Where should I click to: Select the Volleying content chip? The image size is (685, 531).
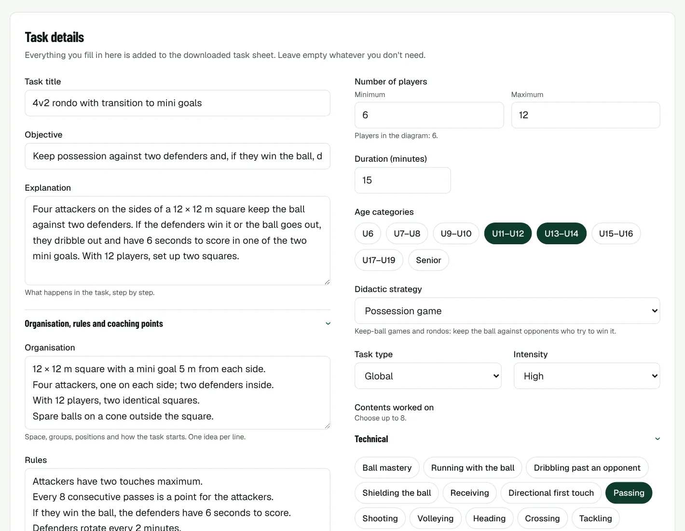pos(436,518)
